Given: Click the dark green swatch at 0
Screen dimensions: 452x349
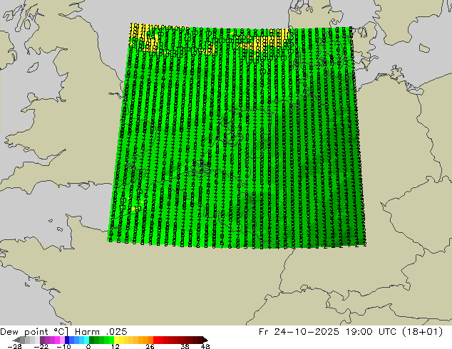Looking at the screenshot, I should [x=92, y=340].
